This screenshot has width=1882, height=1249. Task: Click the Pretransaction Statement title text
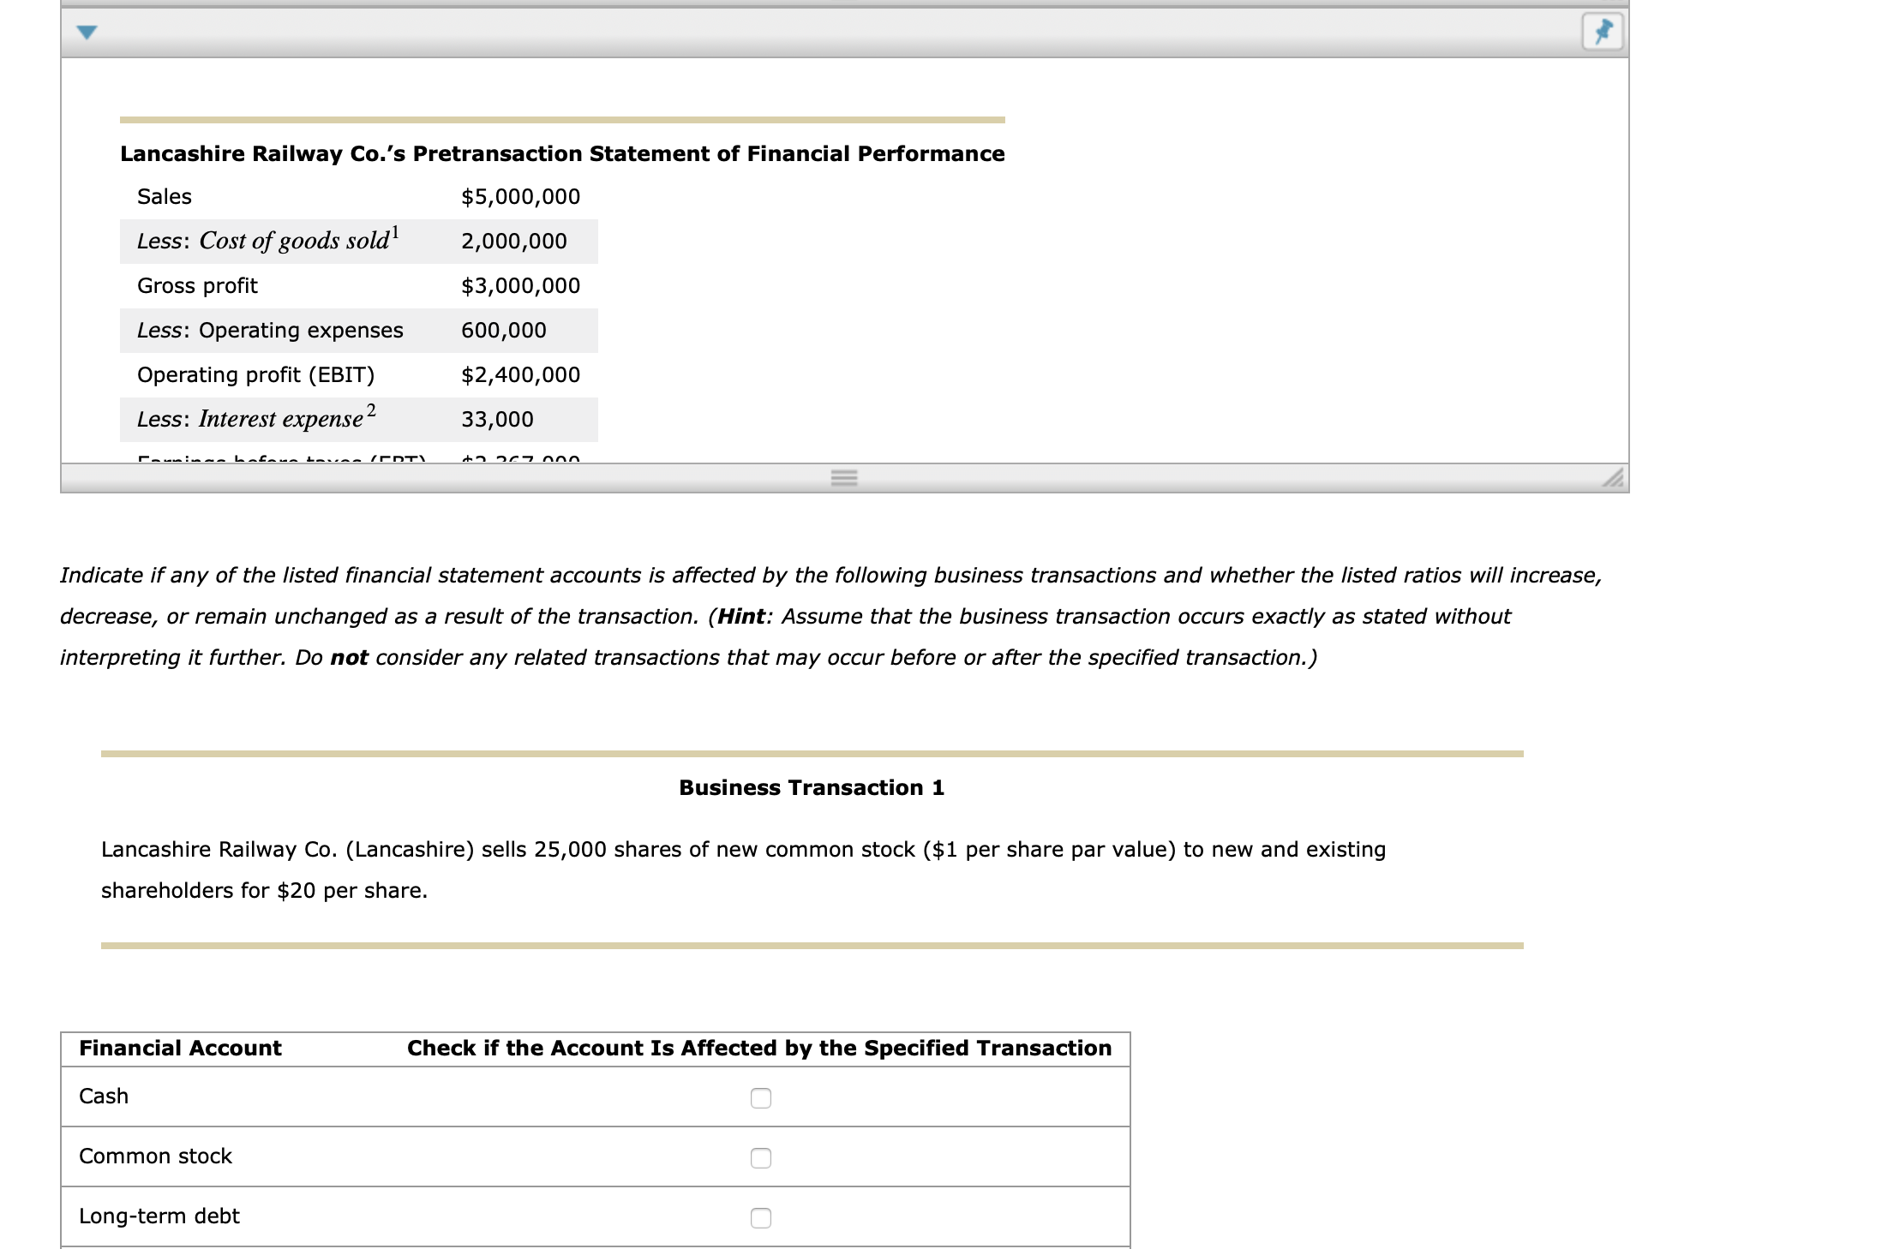coord(562,154)
